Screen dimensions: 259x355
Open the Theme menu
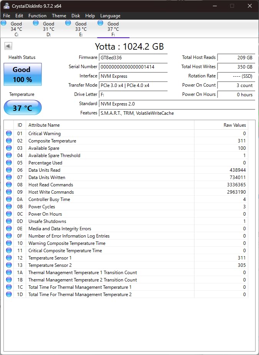59,16
